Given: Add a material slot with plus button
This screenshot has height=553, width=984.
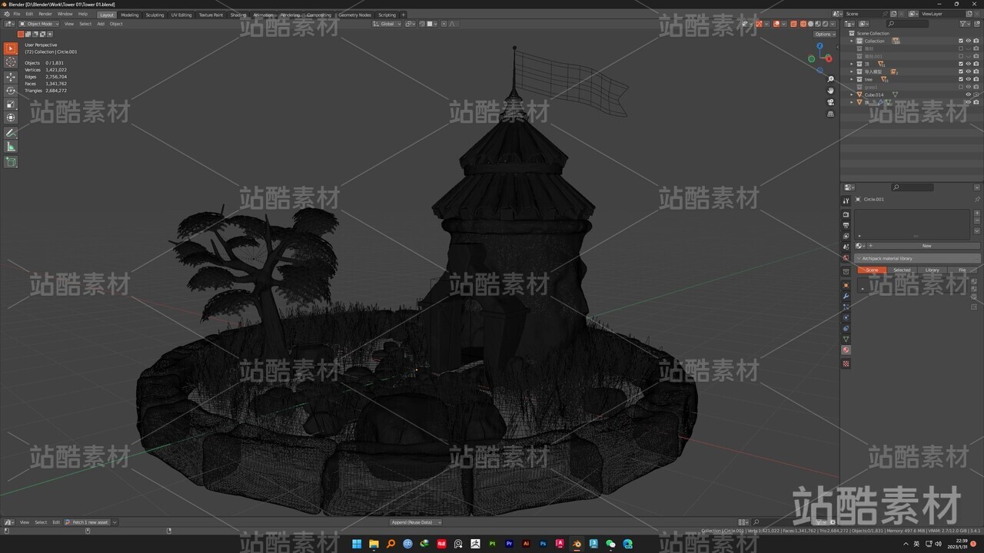Looking at the screenshot, I should click(x=976, y=213).
